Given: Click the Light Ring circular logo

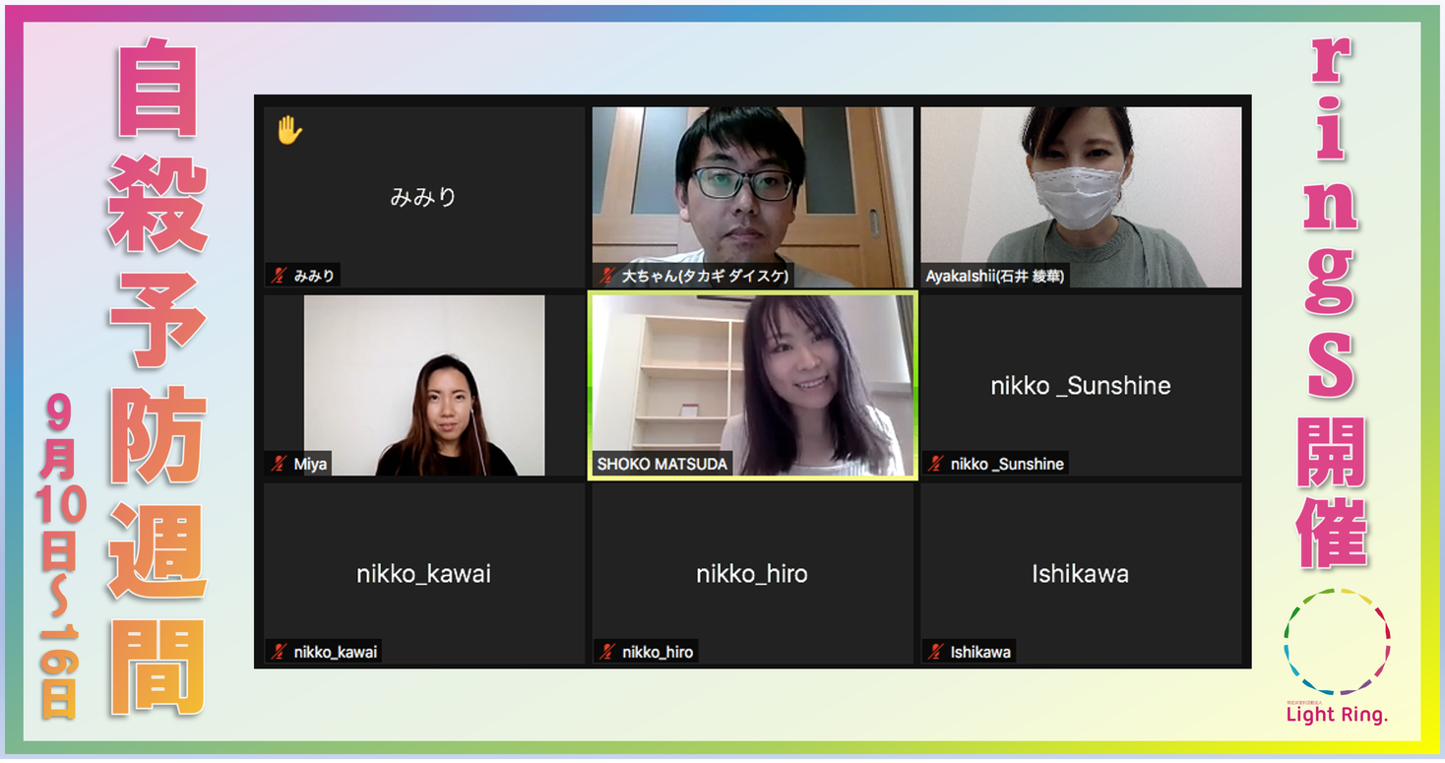Looking at the screenshot, I should point(1337,642).
